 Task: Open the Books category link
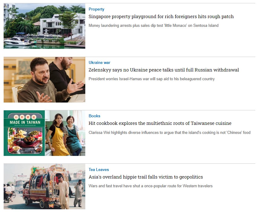[x=94, y=116]
